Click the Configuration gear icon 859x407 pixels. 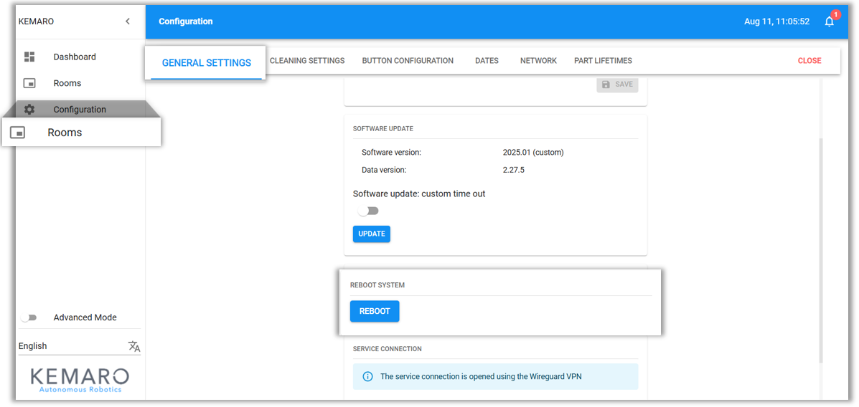[x=29, y=110]
